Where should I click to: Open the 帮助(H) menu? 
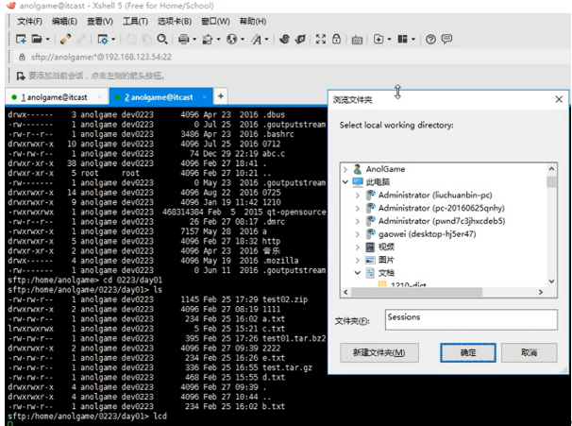[253, 21]
